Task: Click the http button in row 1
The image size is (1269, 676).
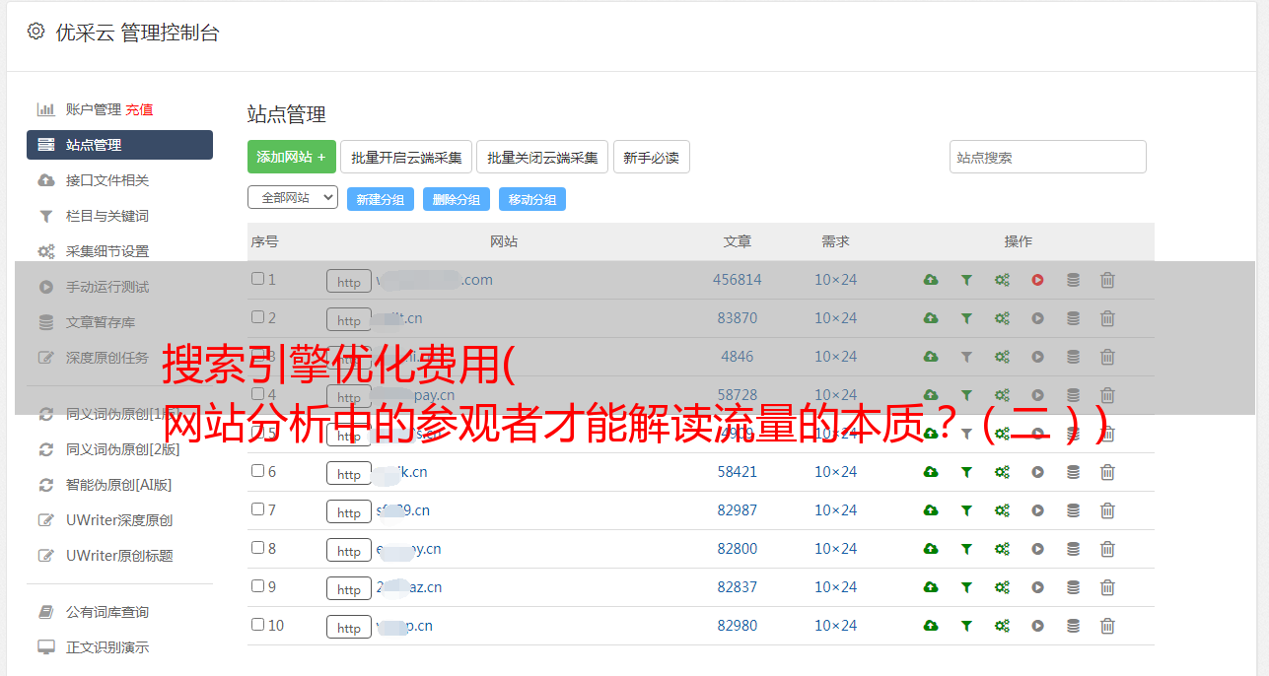Action: click(349, 282)
